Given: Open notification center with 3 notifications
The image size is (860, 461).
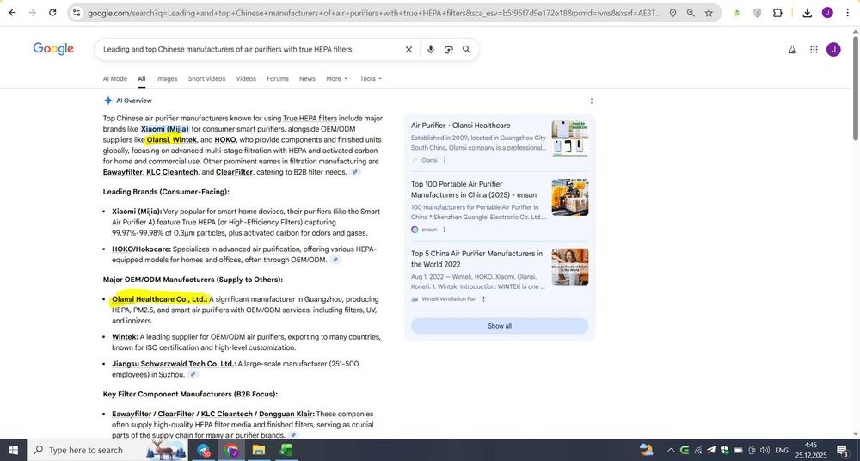Looking at the screenshot, I should (843, 450).
